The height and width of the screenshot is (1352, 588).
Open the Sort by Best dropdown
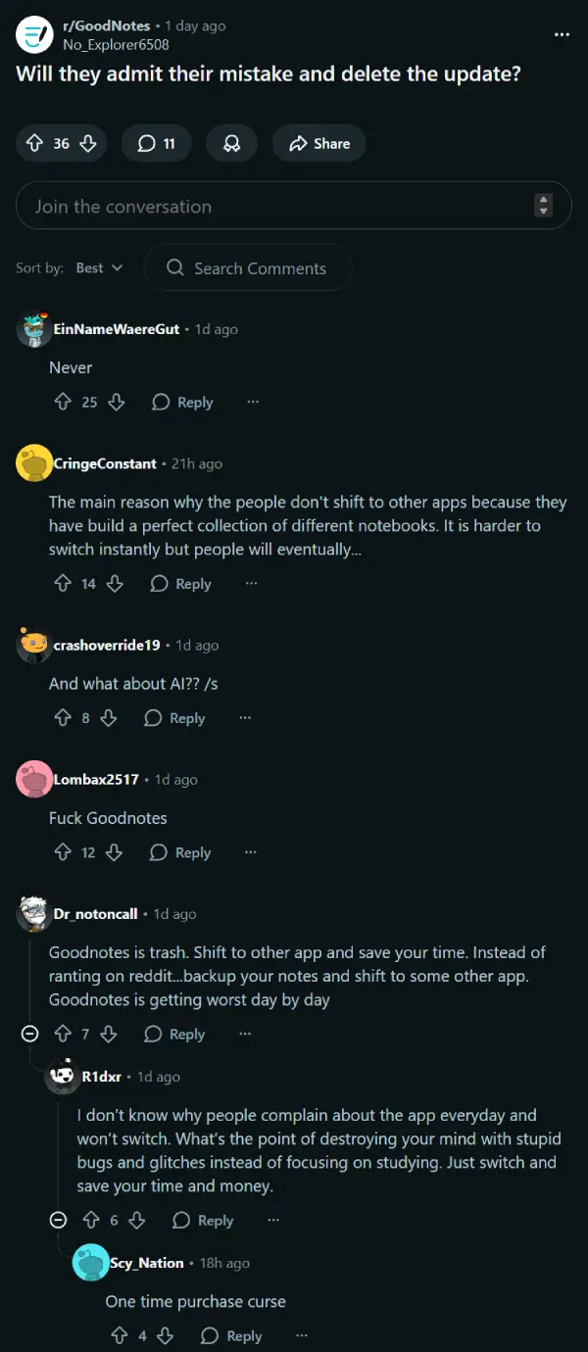point(99,267)
